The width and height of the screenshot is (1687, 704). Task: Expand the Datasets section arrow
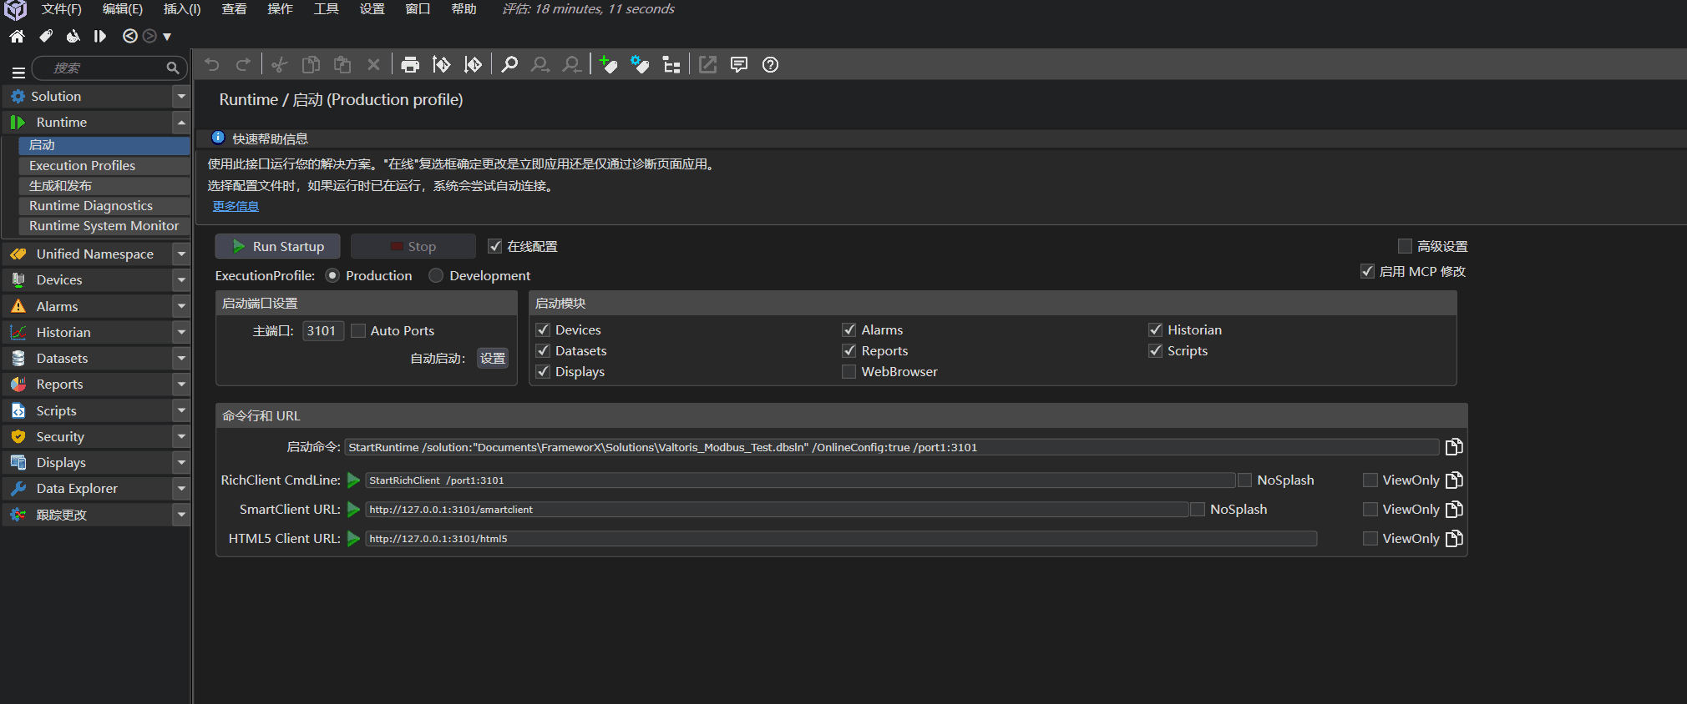pyautogui.click(x=181, y=358)
